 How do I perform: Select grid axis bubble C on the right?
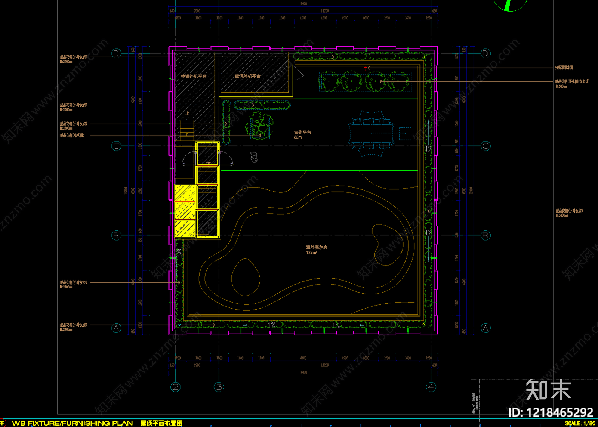click(486, 146)
